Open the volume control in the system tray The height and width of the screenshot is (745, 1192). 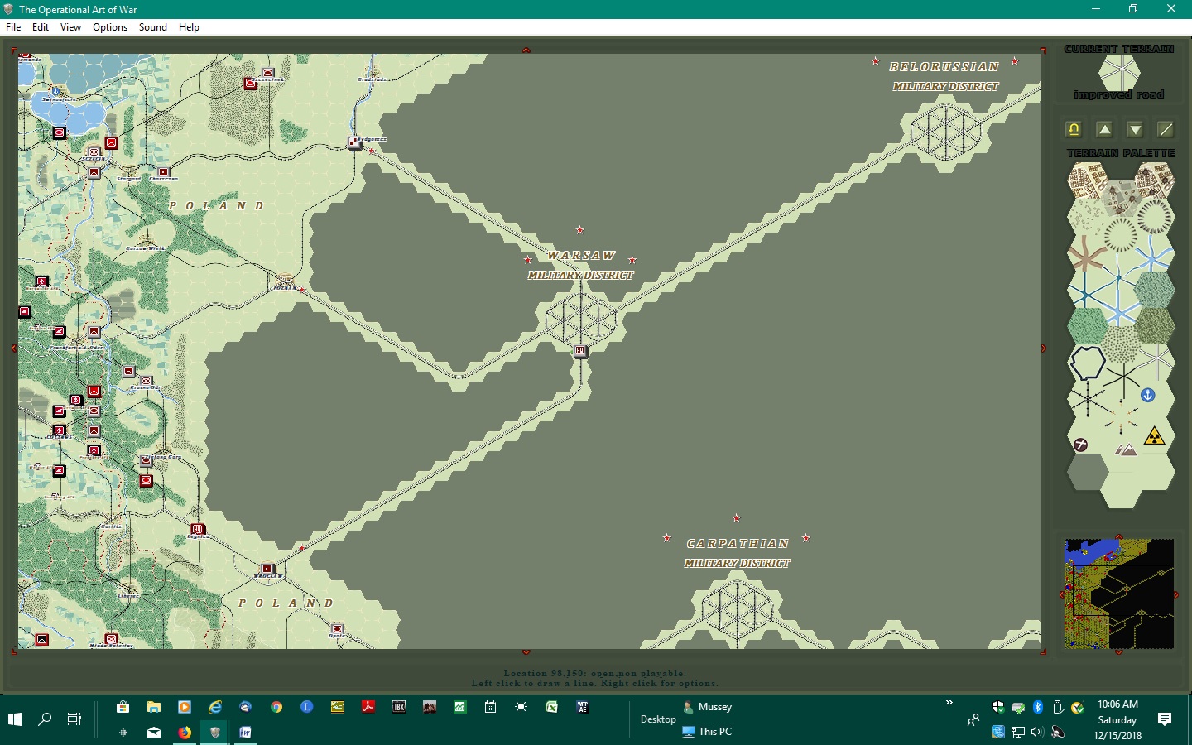(x=1038, y=732)
